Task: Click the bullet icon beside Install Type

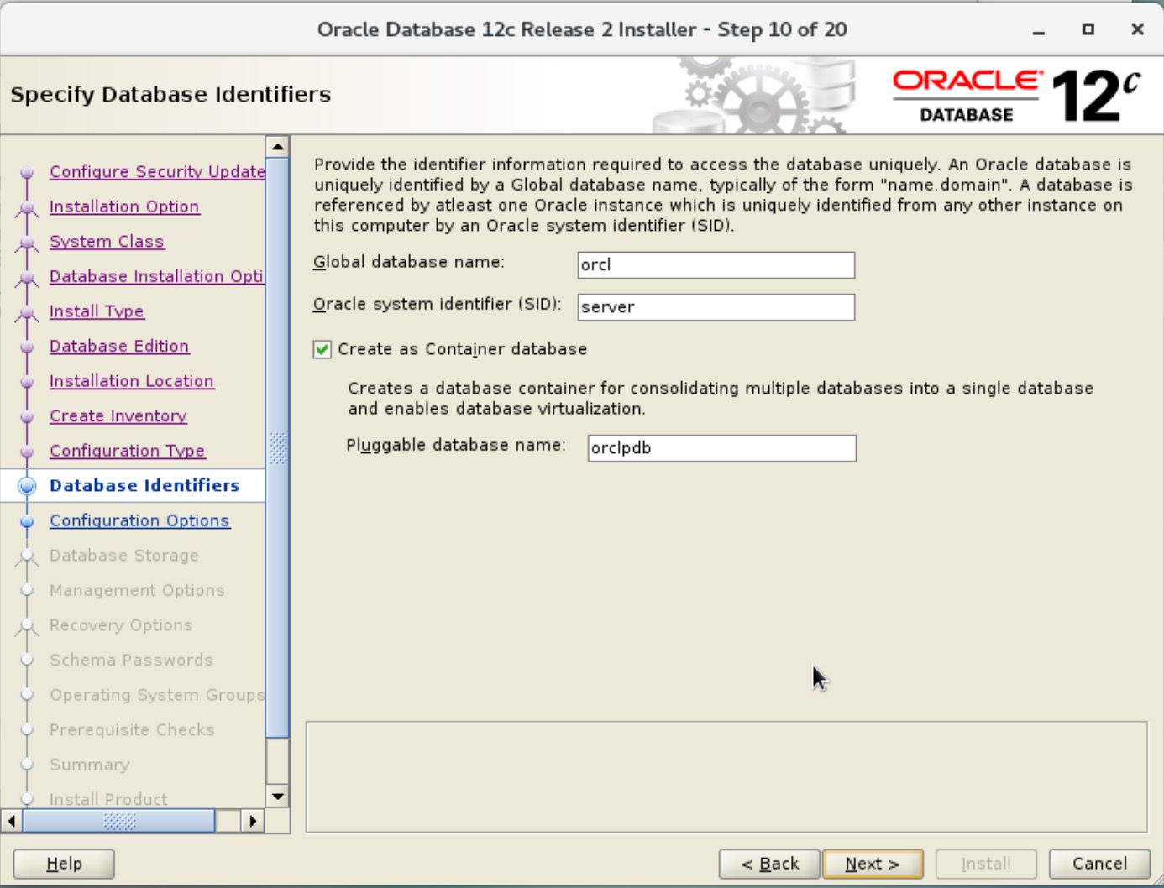Action: click(27, 312)
